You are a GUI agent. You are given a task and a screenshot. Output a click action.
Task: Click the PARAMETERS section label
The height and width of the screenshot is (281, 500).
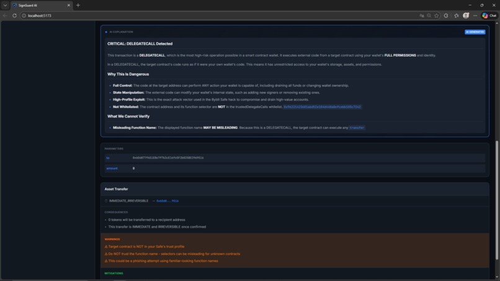coord(114,149)
